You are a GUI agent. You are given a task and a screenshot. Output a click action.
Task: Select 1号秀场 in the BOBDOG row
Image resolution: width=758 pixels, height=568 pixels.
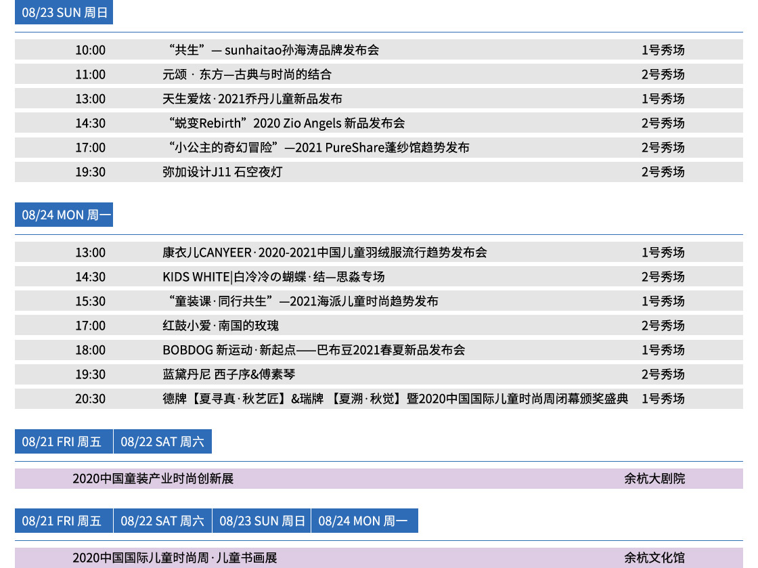663,350
